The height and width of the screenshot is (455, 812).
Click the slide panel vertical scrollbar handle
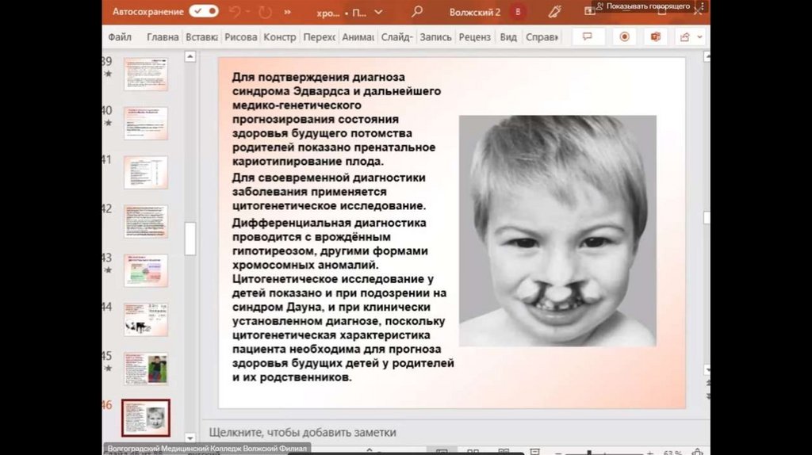pyautogui.click(x=190, y=238)
